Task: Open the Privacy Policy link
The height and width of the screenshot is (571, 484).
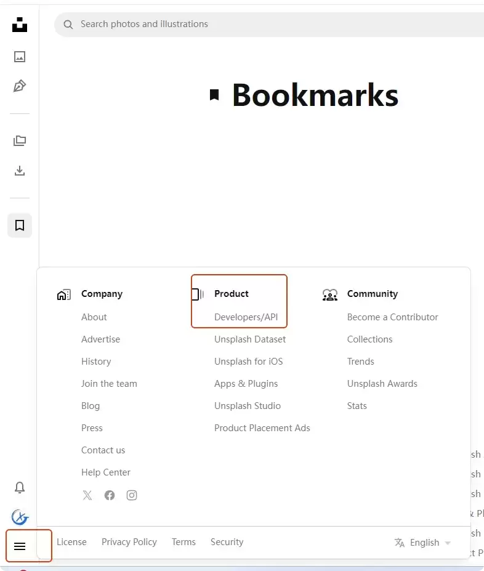Action: pos(129,542)
